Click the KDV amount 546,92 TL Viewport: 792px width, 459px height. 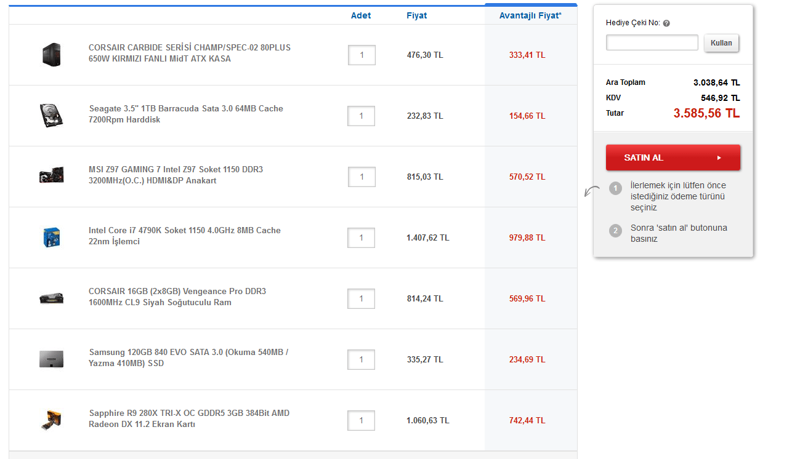coord(721,98)
